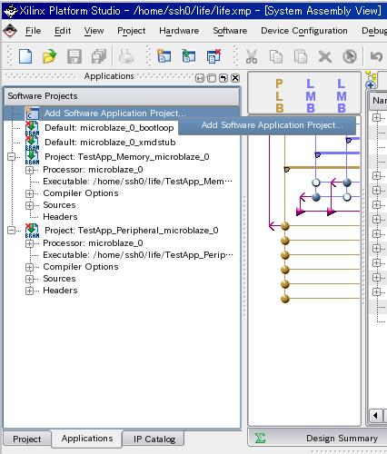Select the Executable row ending in TestApp_Perip…
Screen dimensions: 387x454
click(138, 255)
